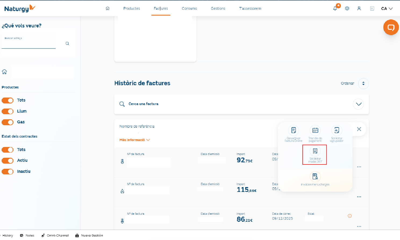Open the CA language dropdown
Screen dimensions: 400x240
387,9
